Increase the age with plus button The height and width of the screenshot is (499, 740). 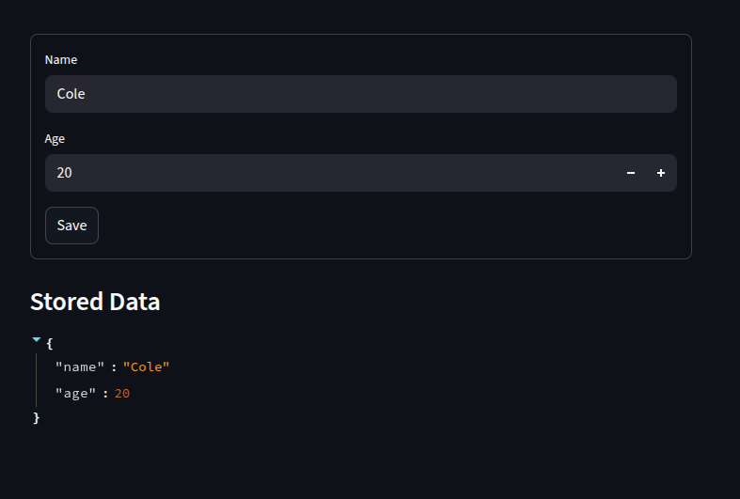click(661, 173)
